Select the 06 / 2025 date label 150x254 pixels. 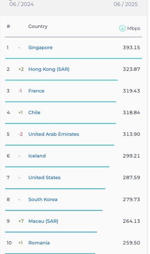(x=126, y=4)
